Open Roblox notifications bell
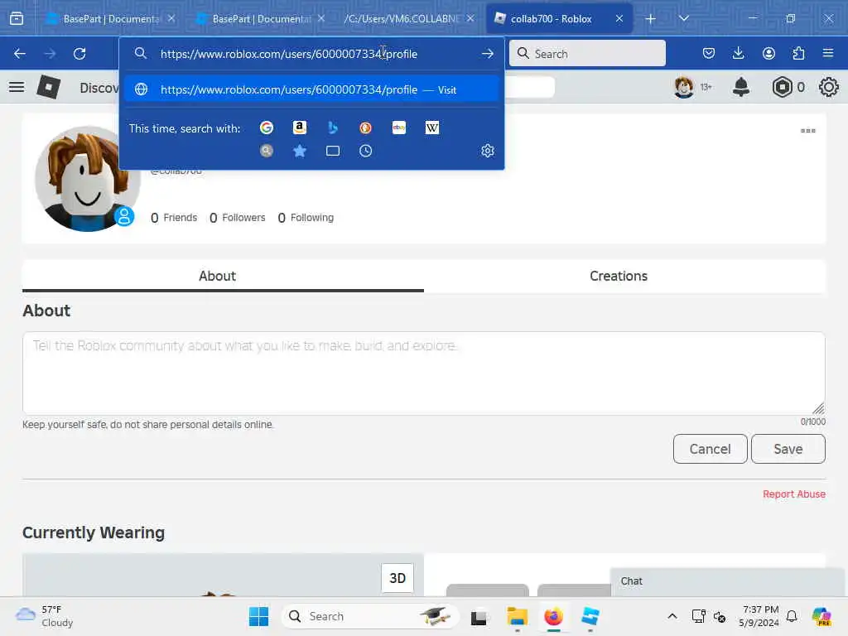Viewport: 848px width, 636px height. coord(741,87)
